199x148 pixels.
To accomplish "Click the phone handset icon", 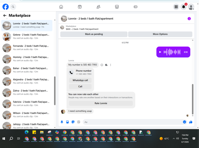I will [71, 72].
